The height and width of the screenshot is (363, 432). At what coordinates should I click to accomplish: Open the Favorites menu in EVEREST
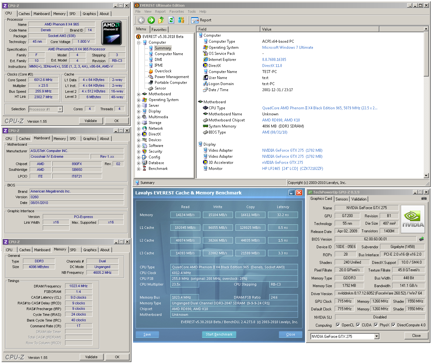tap(176, 11)
